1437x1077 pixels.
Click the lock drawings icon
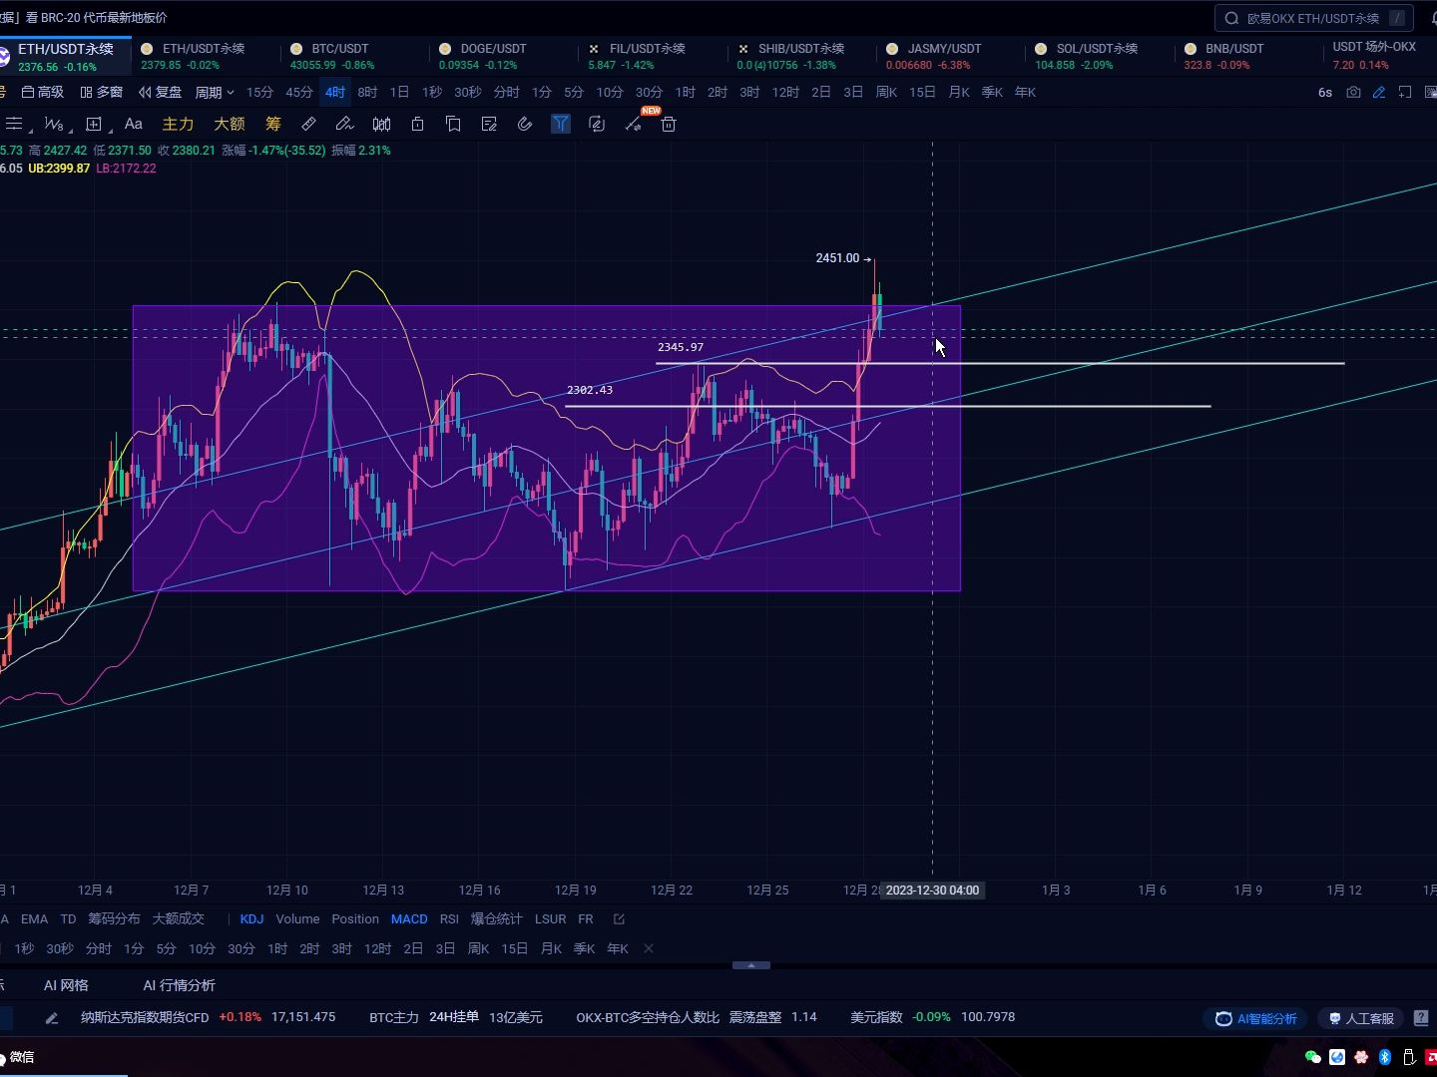417,124
